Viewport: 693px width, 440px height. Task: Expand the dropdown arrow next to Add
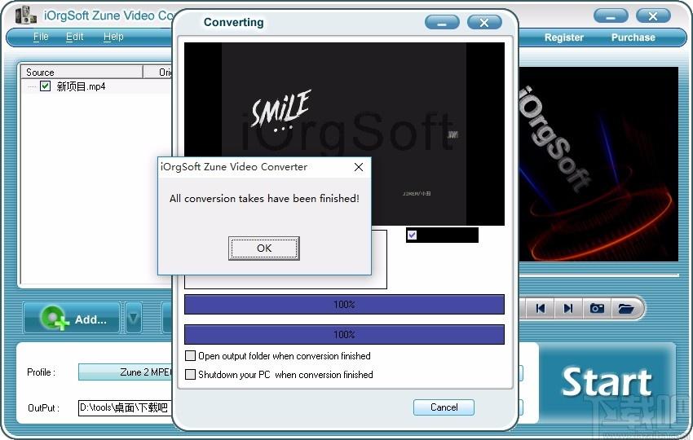pos(134,318)
